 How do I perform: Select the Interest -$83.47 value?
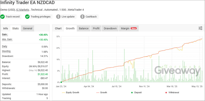coord(44,78)
